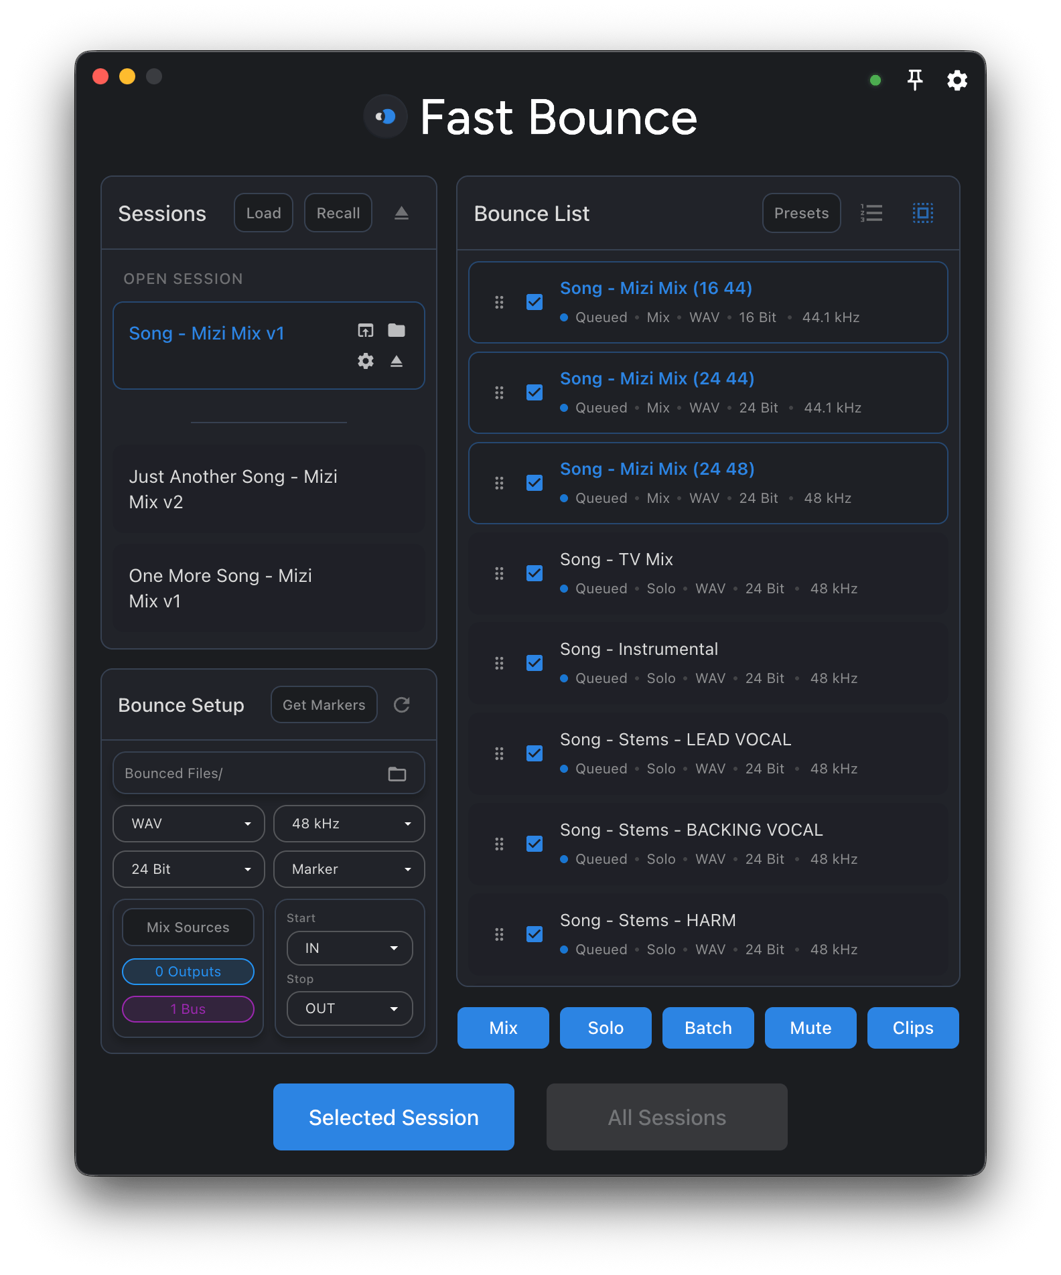Click the 0 Outputs pill
The image size is (1061, 1275).
[188, 972]
